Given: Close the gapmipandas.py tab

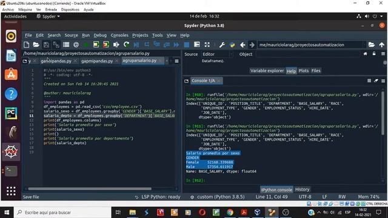Looking at the screenshot, I should (x=117, y=61).
